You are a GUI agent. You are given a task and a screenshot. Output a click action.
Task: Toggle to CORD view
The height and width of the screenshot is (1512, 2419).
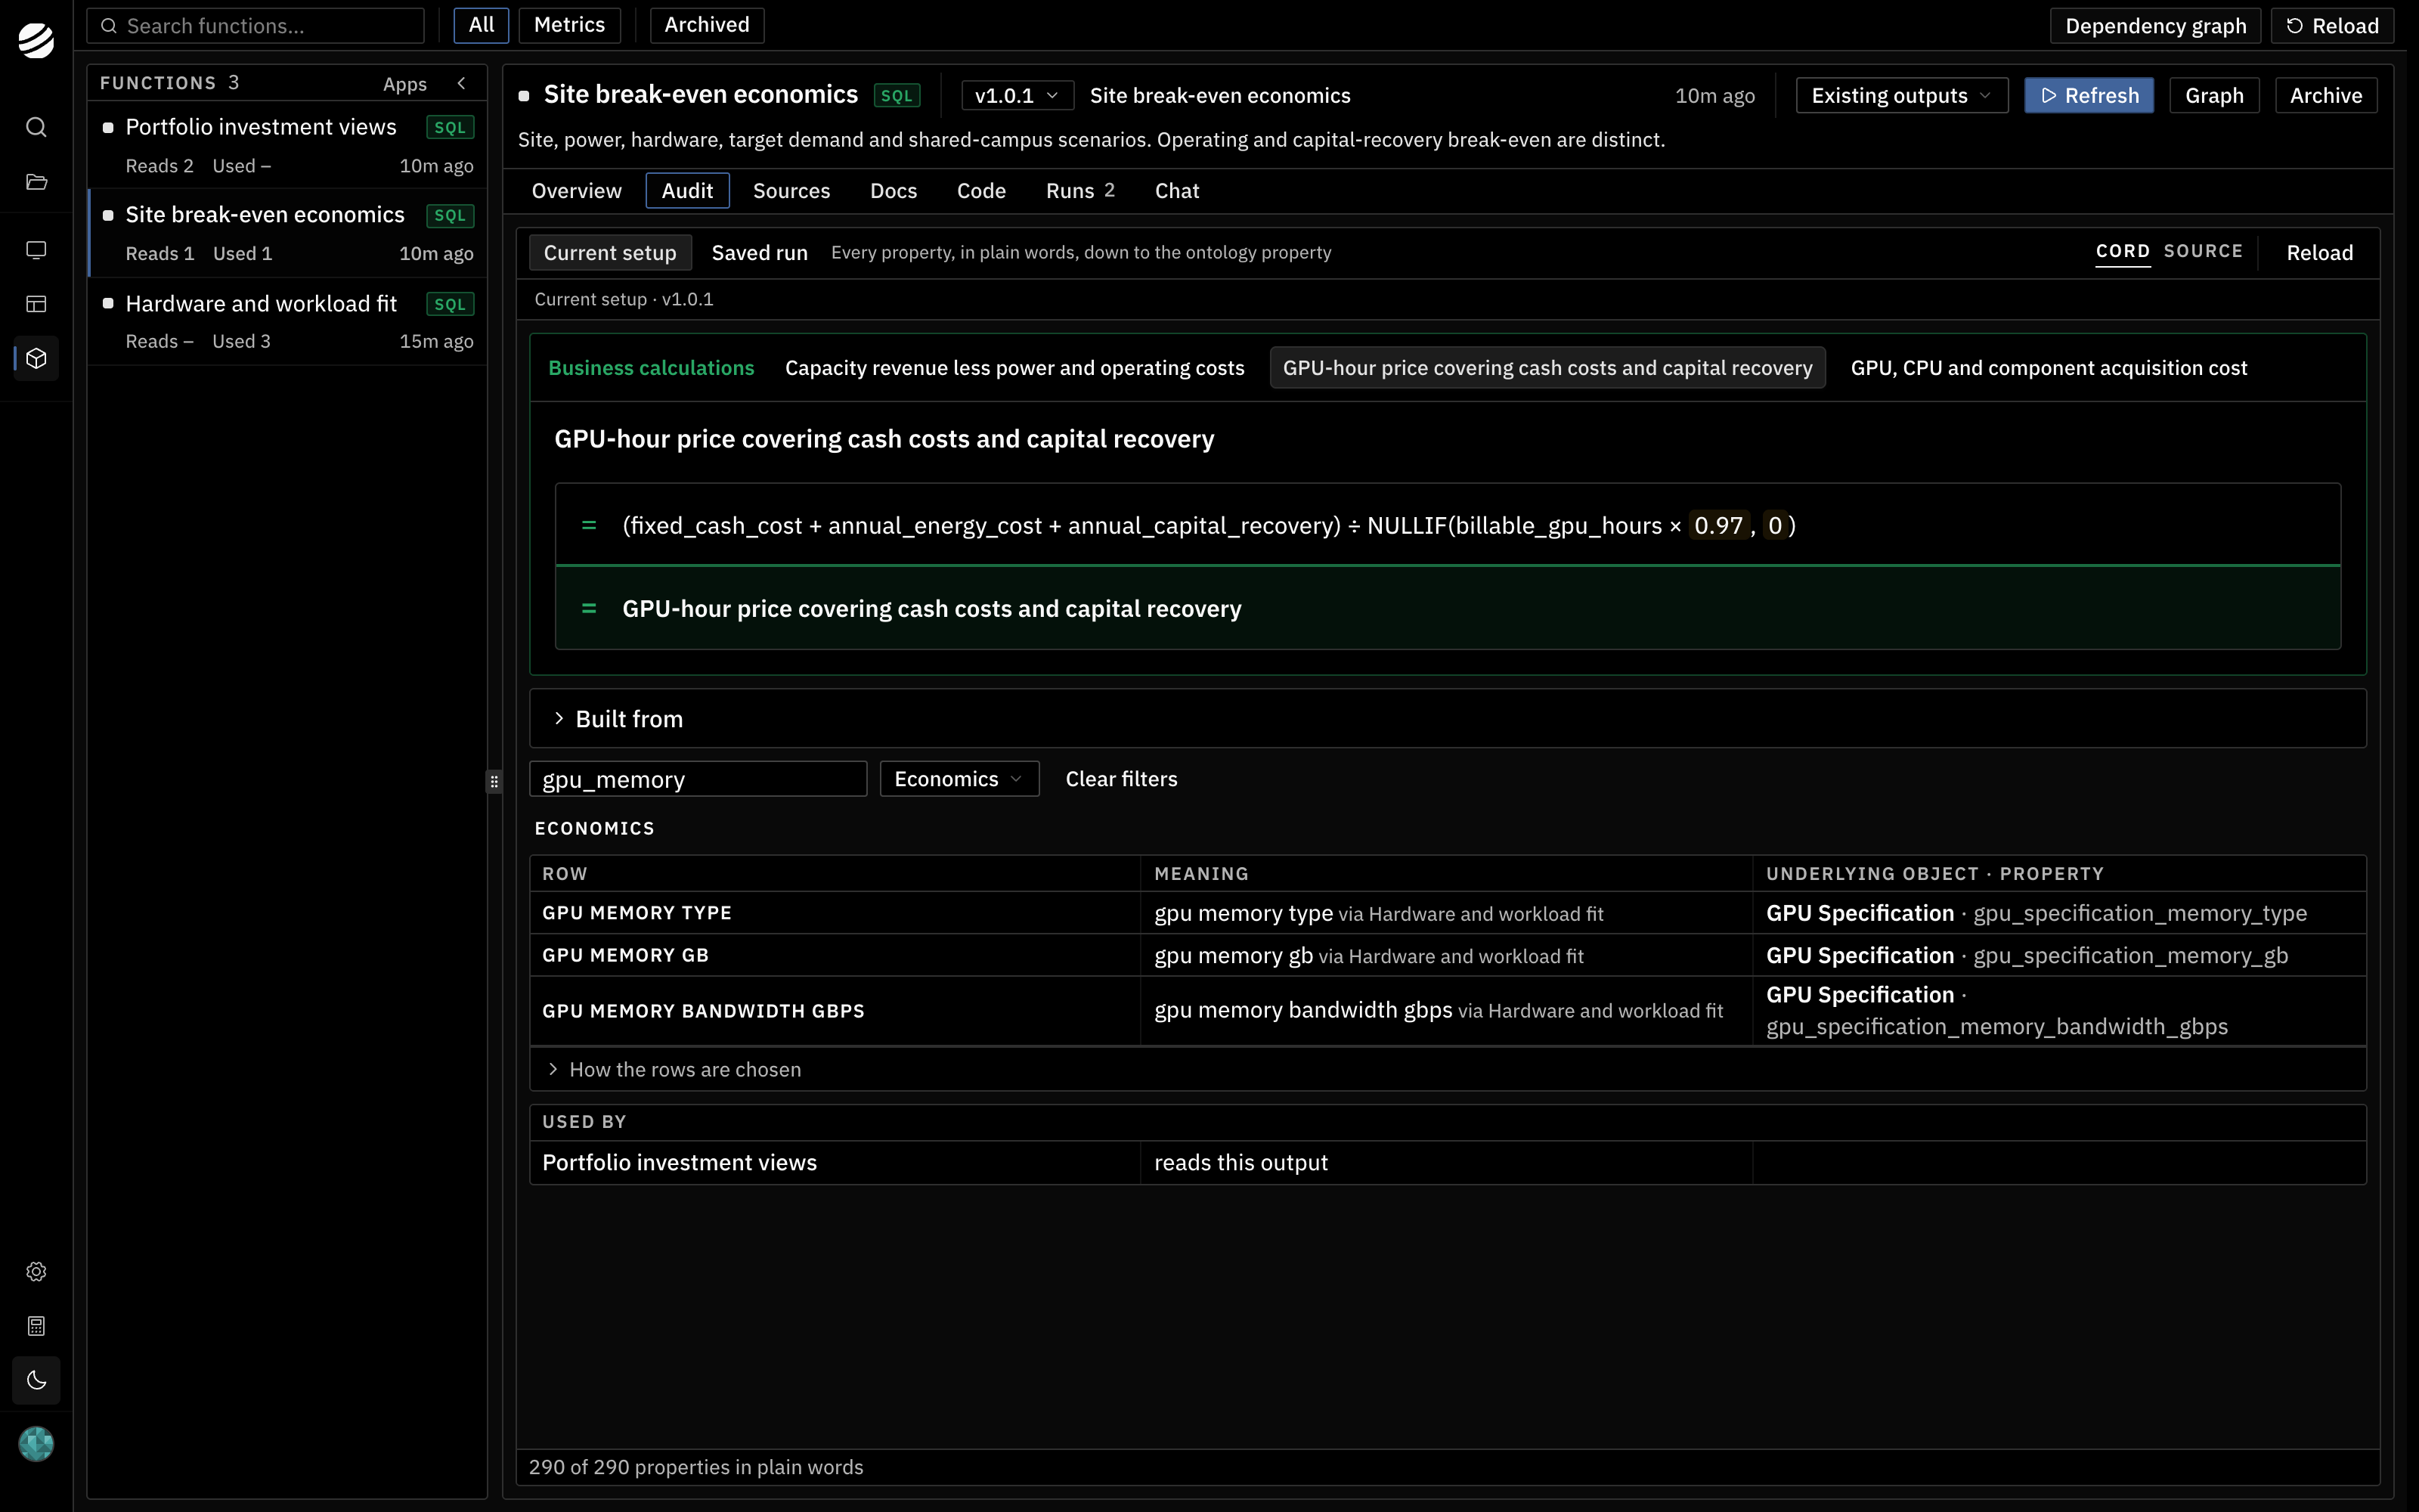click(x=2122, y=251)
